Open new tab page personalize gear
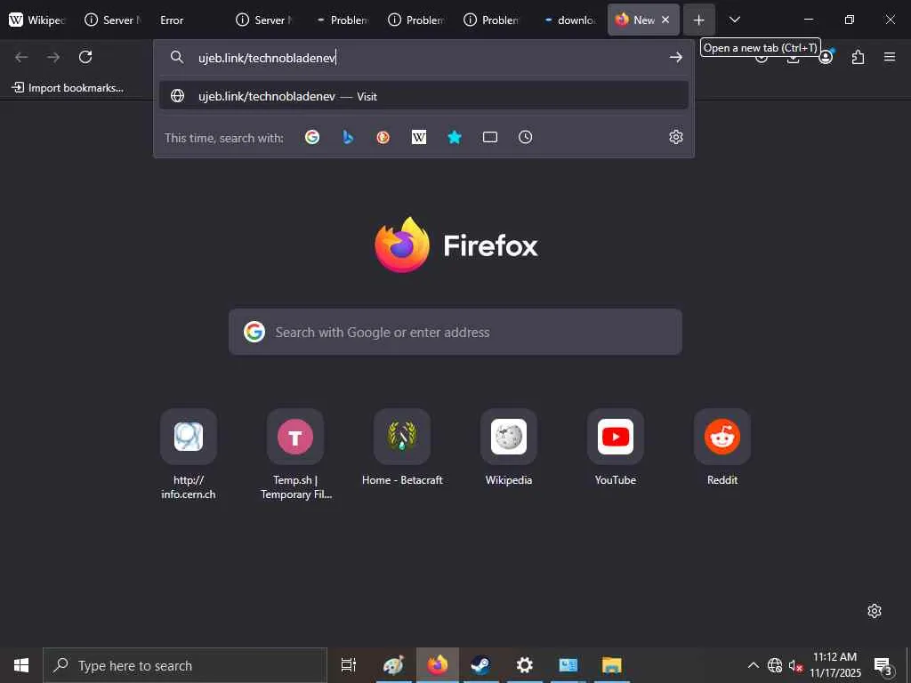This screenshot has height=683, width=911. click(x=875, y=611)
